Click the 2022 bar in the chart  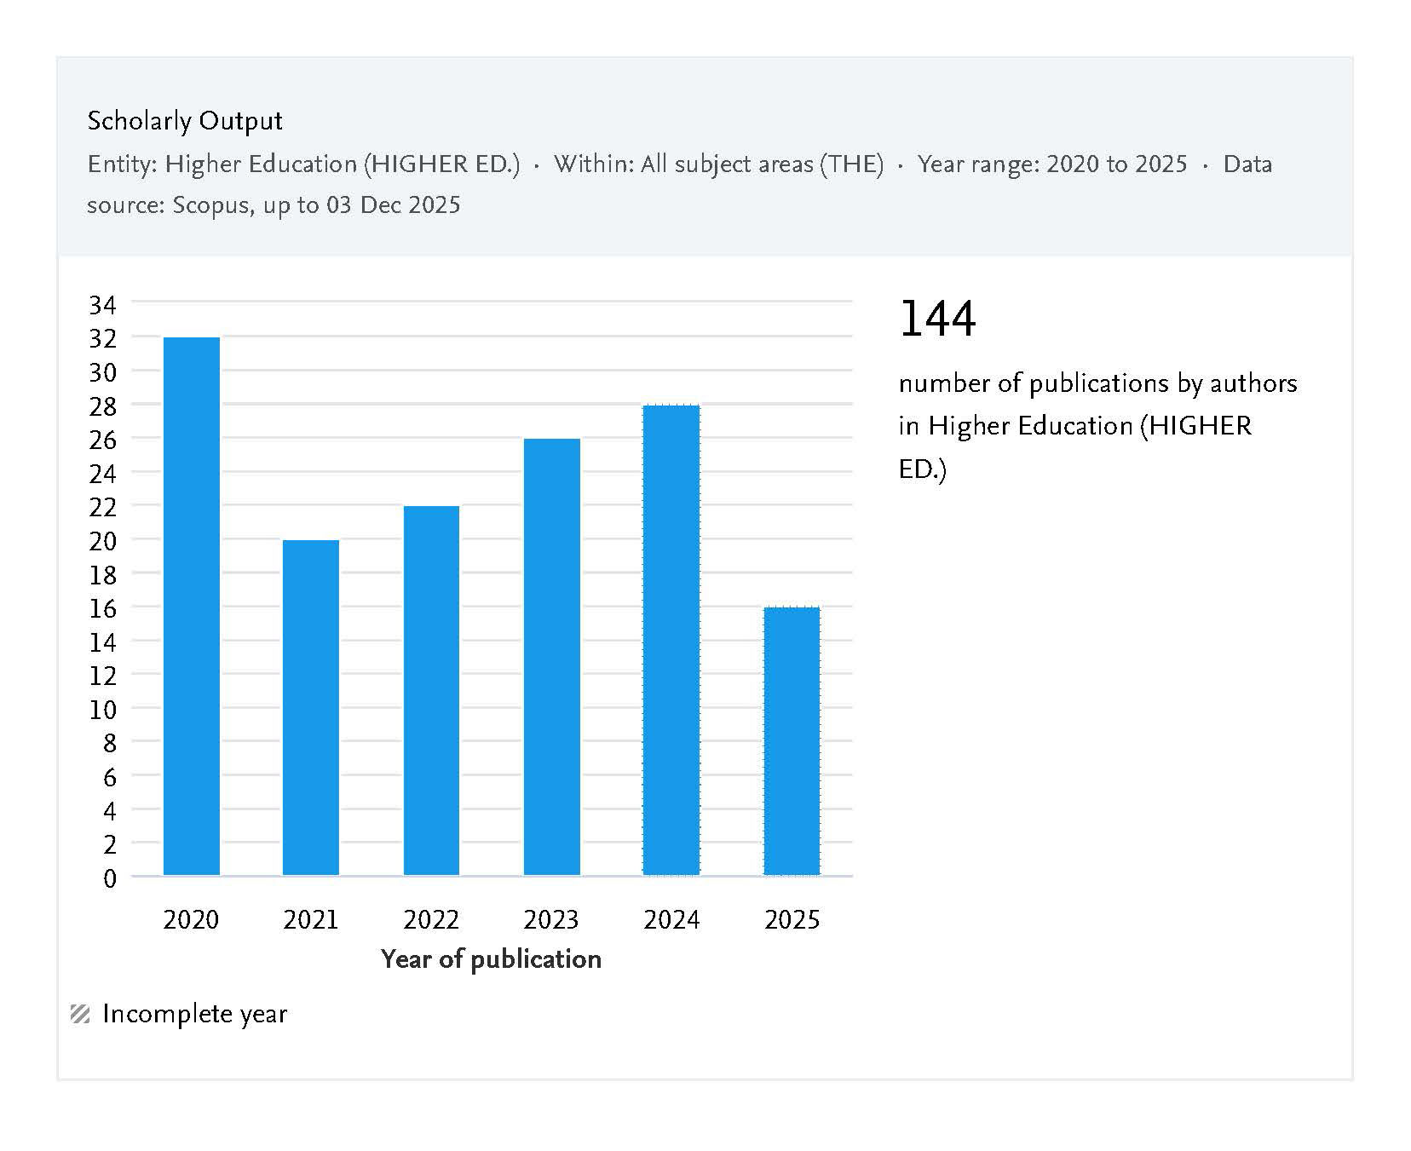coord(431,690)
